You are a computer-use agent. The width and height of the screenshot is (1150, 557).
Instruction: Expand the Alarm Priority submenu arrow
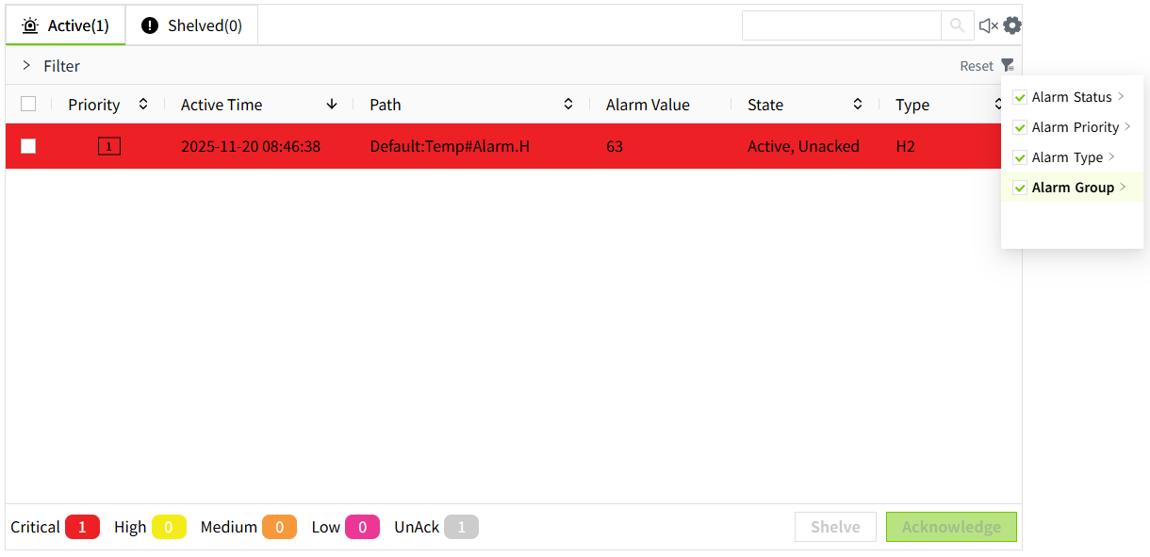1127,127
